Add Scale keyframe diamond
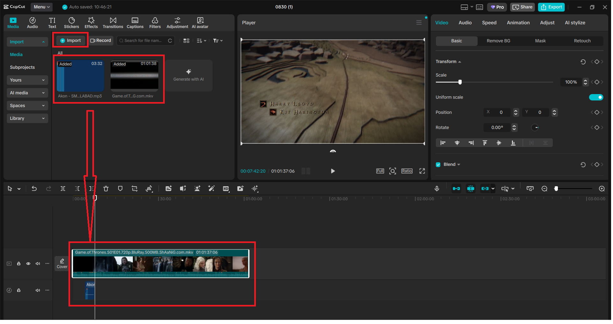 point(597,82)
